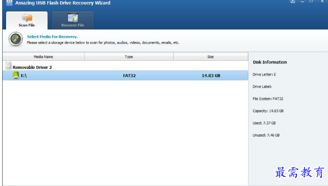Screen dimensions: 328x186
Task: Select the E:\ drive row
Action: click(x=125, y=75)
